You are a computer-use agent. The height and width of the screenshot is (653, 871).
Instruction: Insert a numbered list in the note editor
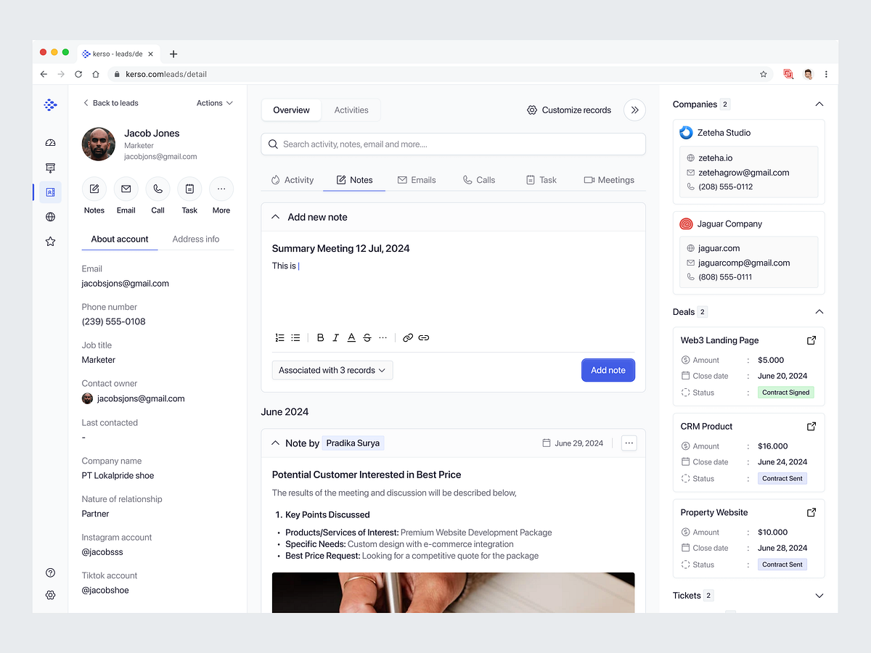[279, 337]
